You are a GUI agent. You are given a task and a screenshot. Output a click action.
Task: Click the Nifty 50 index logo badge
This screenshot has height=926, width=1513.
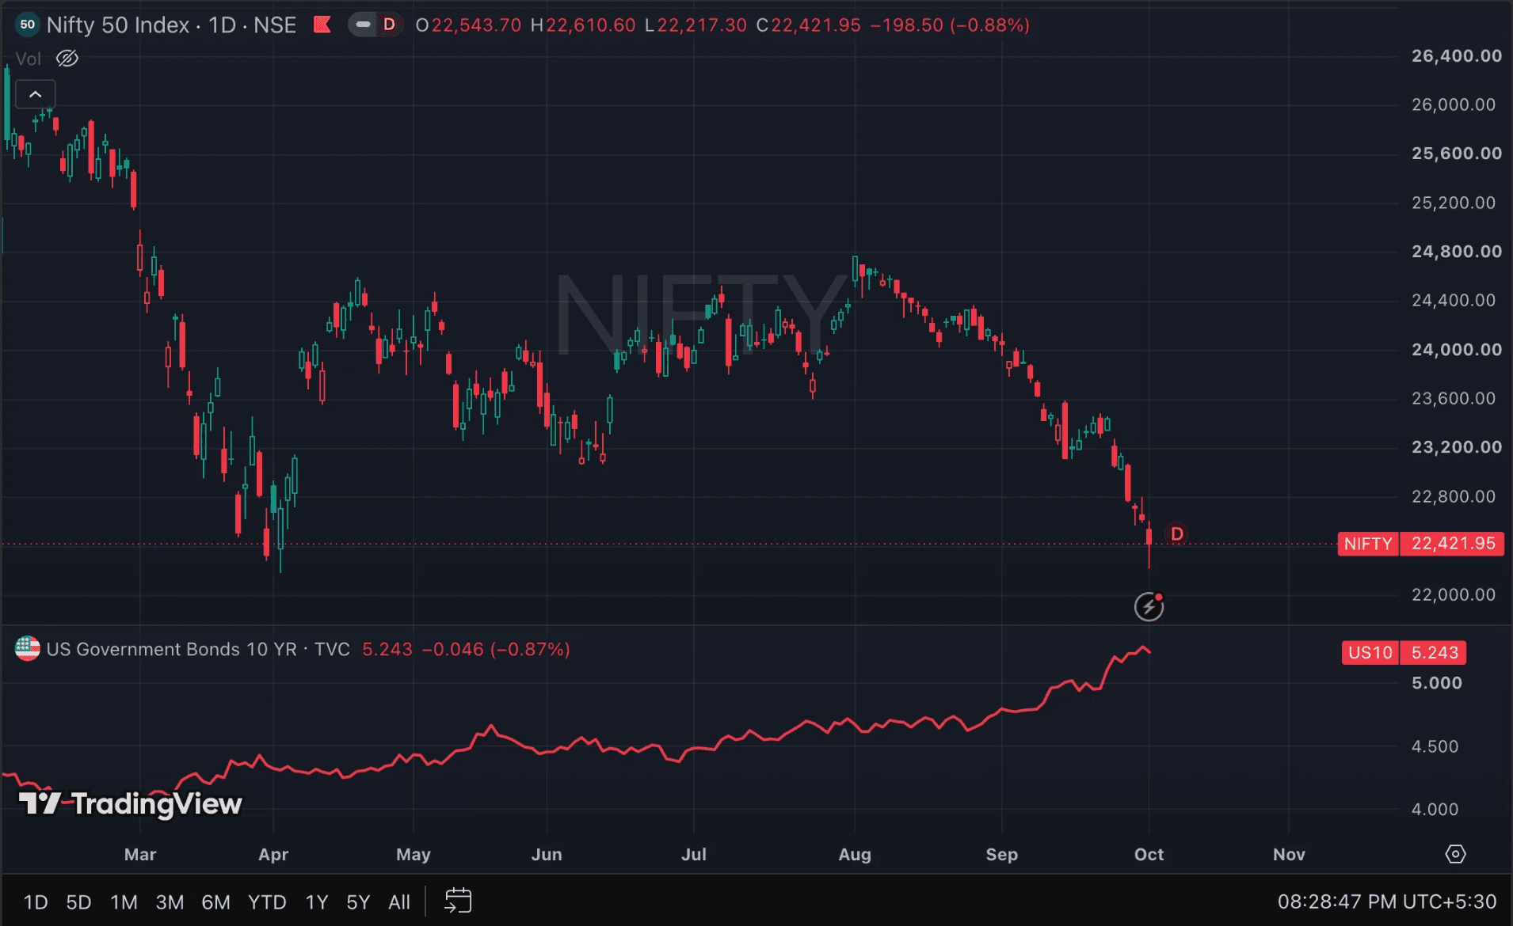[x=28, y=25]
